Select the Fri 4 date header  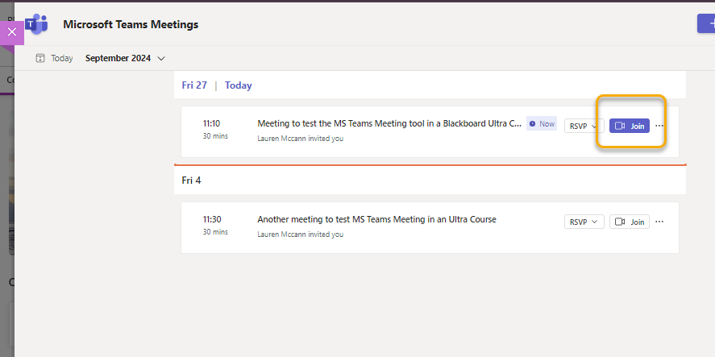tap(192, 181)
